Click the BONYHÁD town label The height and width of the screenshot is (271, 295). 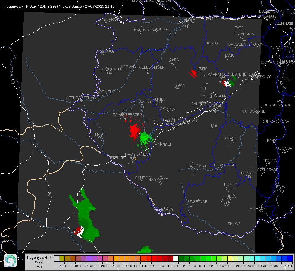point(250,173)
